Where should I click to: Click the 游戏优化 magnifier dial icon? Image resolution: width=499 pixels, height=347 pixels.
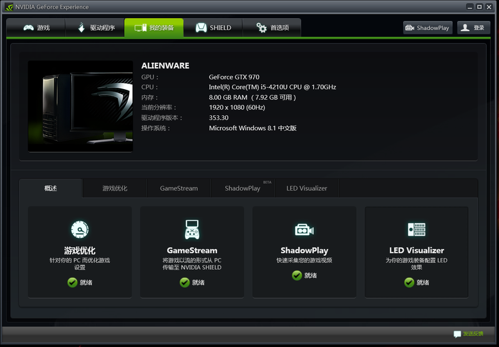pyautogui.click(x=80, y=229)
